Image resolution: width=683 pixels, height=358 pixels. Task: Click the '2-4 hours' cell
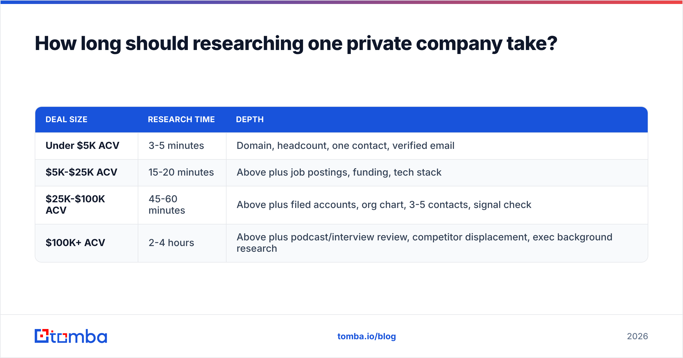tap(182, 243)
